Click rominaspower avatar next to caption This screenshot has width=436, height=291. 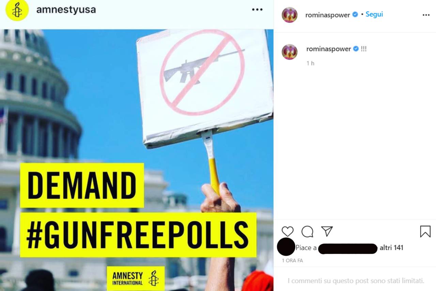[x=290, y=52]
